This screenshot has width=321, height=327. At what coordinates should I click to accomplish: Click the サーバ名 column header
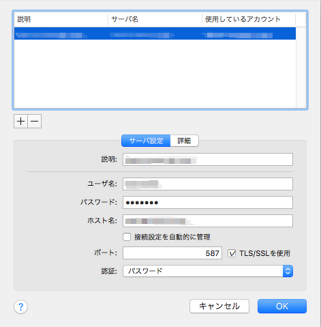click(155, 19)
